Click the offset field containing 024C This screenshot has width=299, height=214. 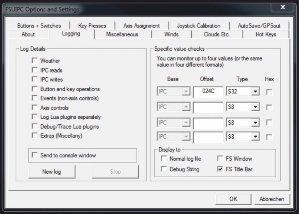coord(208,92)
